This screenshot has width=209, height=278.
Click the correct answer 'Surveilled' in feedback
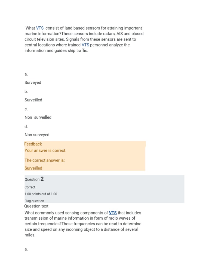(x=33, y=168)
